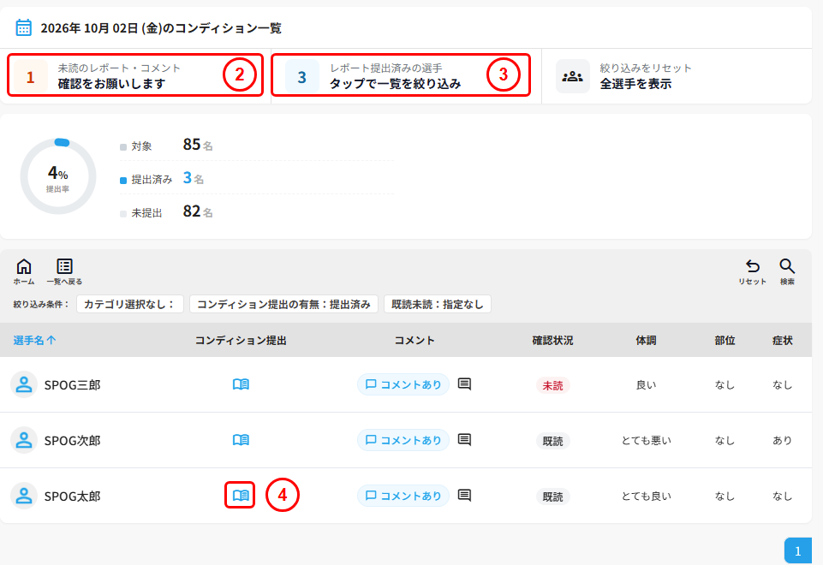Image resolution: width=823 pixels, height=565 pixels.
Task: Click the 2026年10月02日 condition list title
Action: pyautogui.click(x=161, y=27)
